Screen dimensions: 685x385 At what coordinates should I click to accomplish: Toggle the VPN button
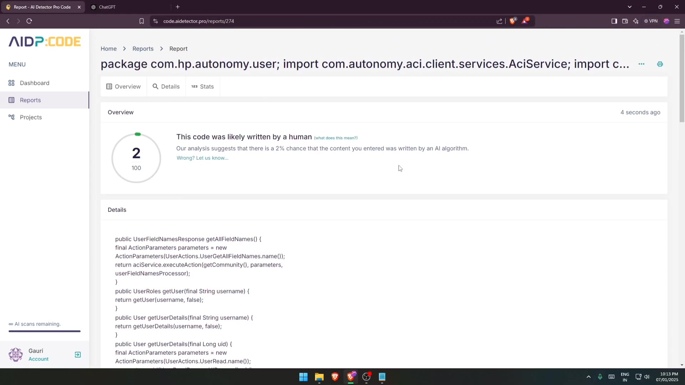click(651, 21)
